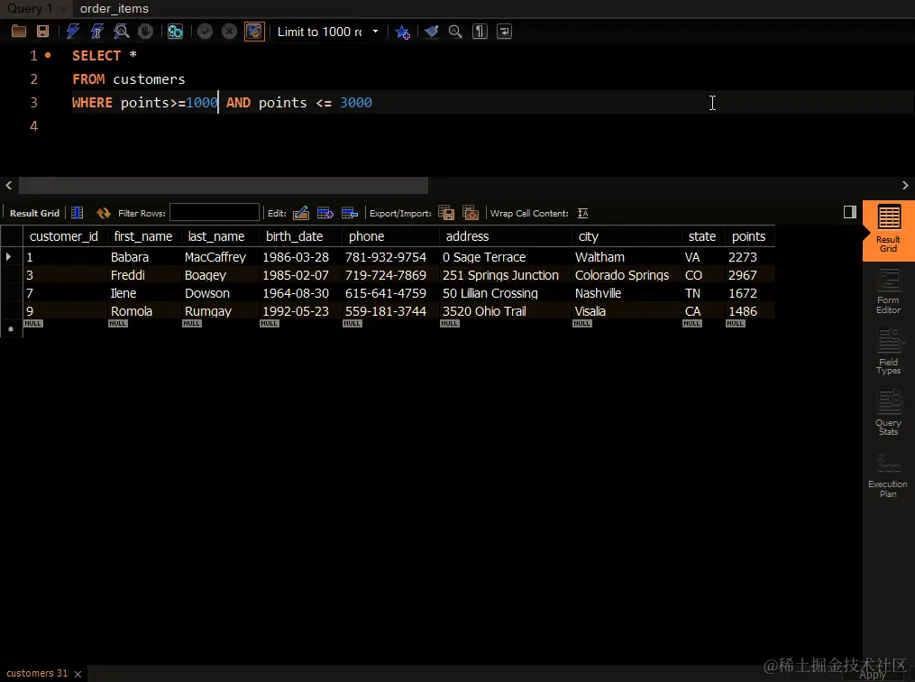Image resolution: width=915 pixels, height=682 pixels.
Task: Open the Field Types sidebar view
Action: pyautogui.click(x=888, y=352)
